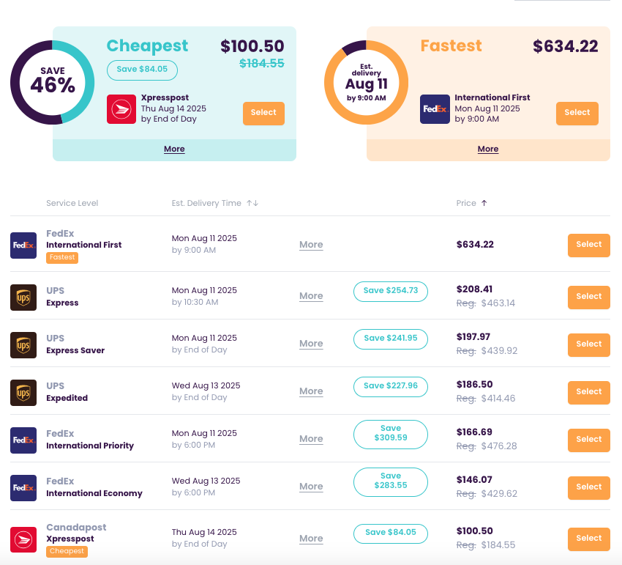The height and width of the screenshot is (565, 622).
Task: Click FedEx International Economy row logo
Action: click(x=23, y=487)
